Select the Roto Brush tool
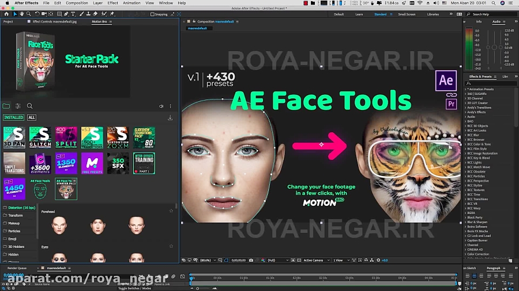Viewport: 519px width, 291px height. click(104, 14)
